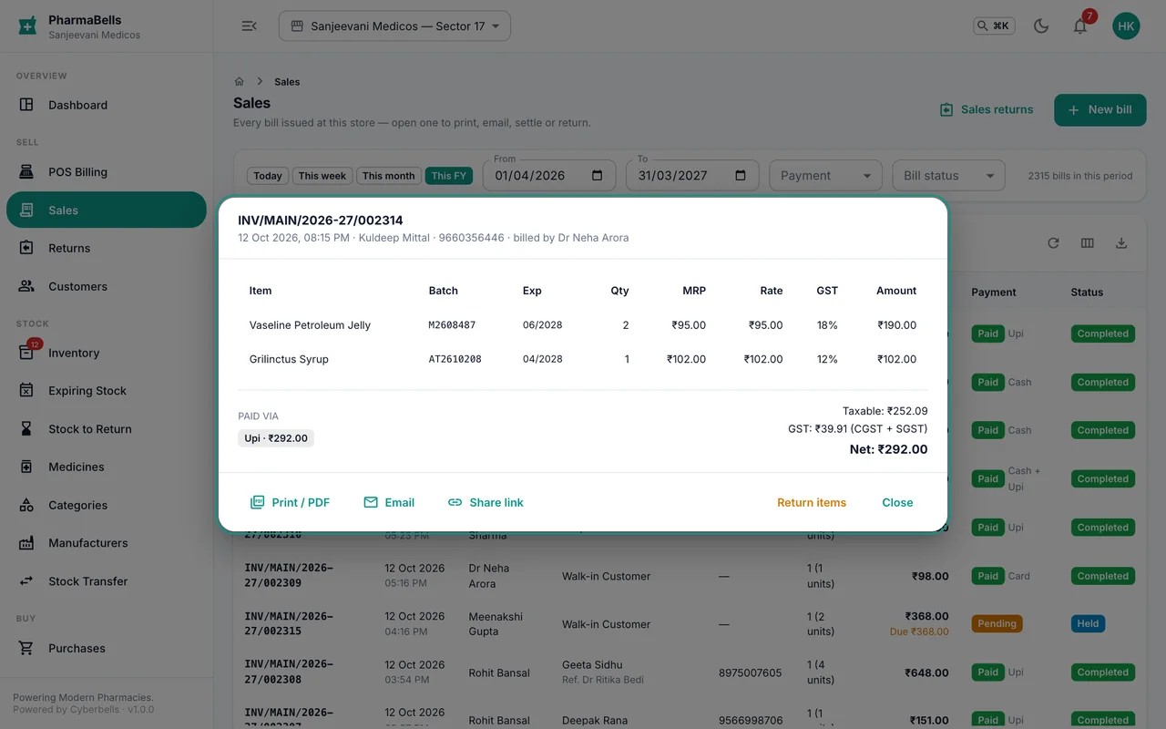The image size is (1166, 729).
Task: Refresh the sales table
Action: tap(1053, 243)
